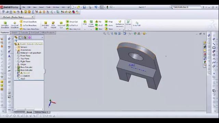Open the Window menu

click(56, 7)
